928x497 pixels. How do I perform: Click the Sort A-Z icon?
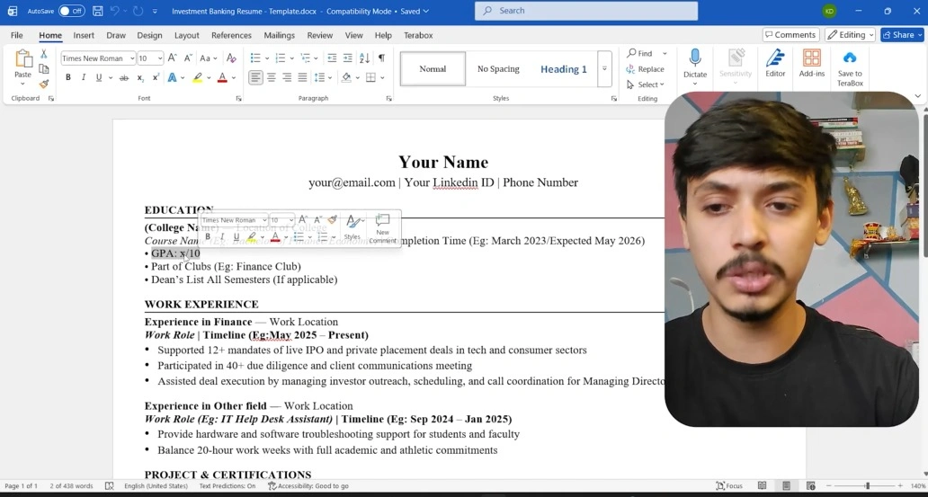tap(364, 58)
